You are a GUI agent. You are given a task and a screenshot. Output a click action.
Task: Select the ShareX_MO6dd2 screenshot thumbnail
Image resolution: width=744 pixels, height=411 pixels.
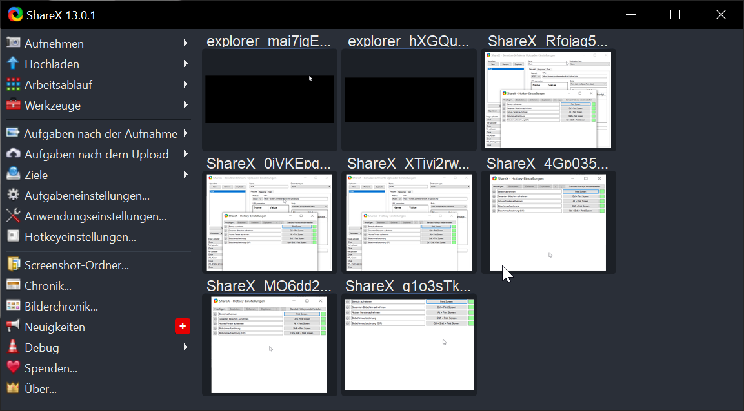point(270,345)
